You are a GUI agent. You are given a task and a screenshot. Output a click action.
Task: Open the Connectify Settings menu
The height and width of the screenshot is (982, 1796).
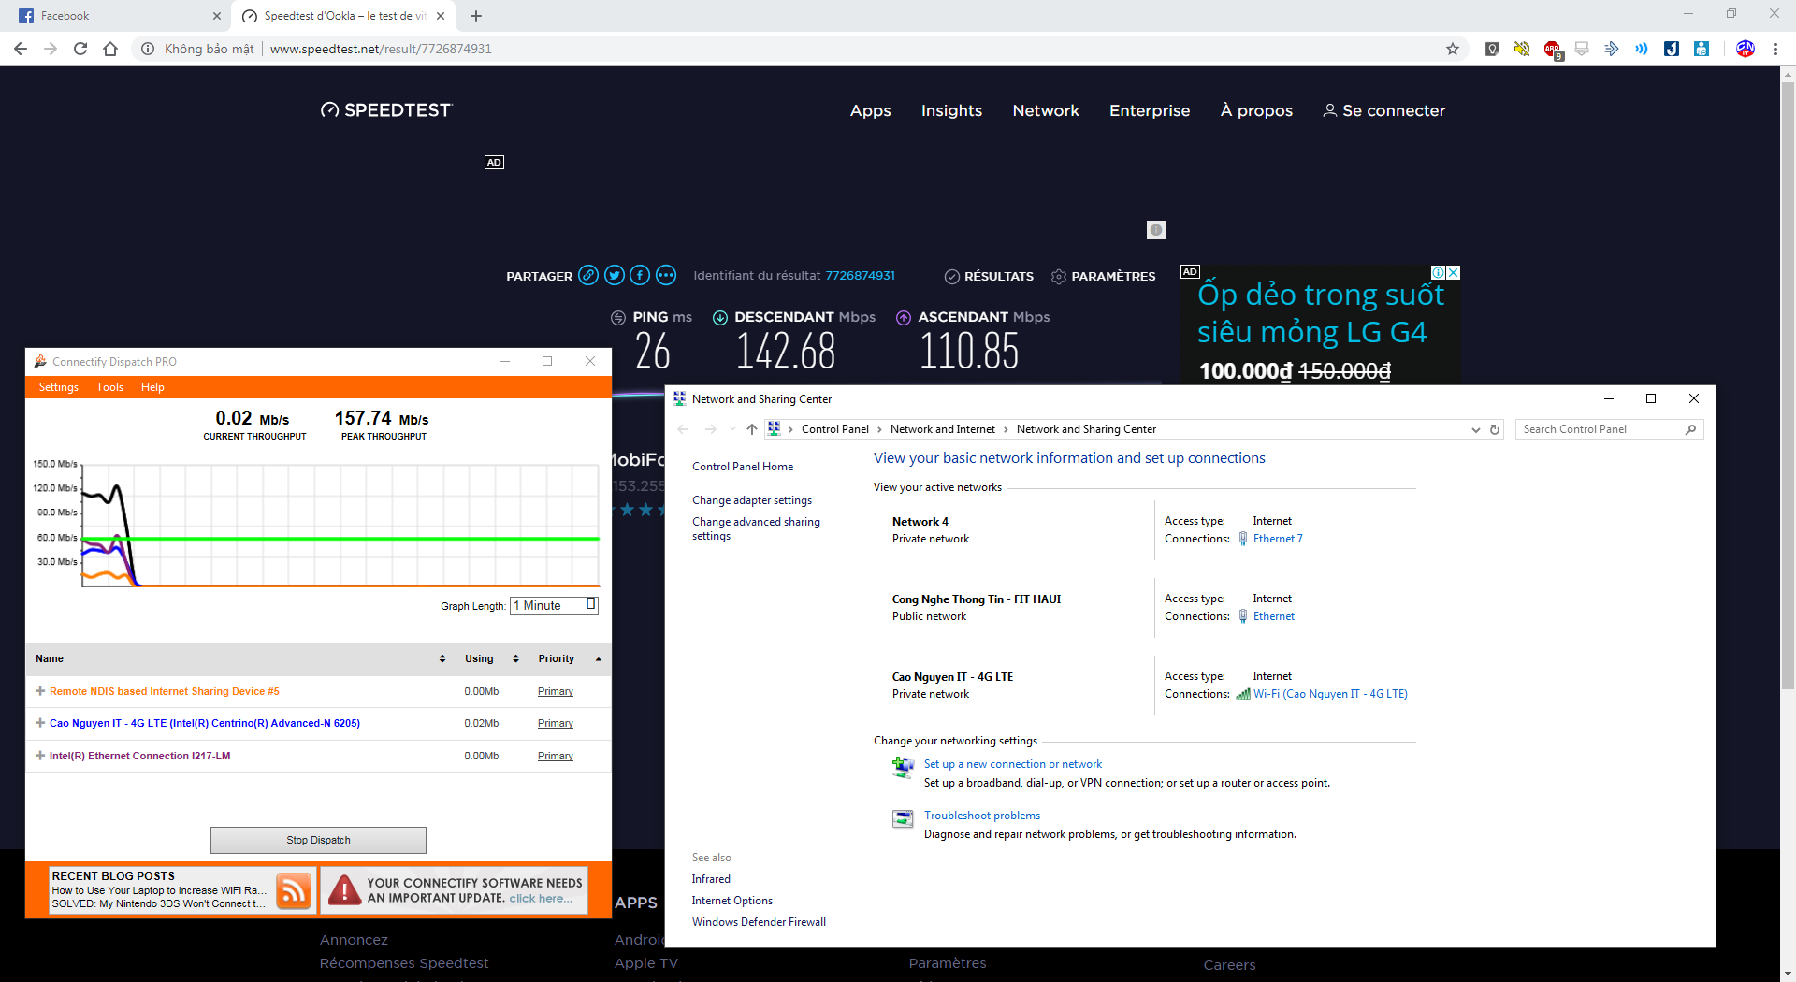[58, 387]
